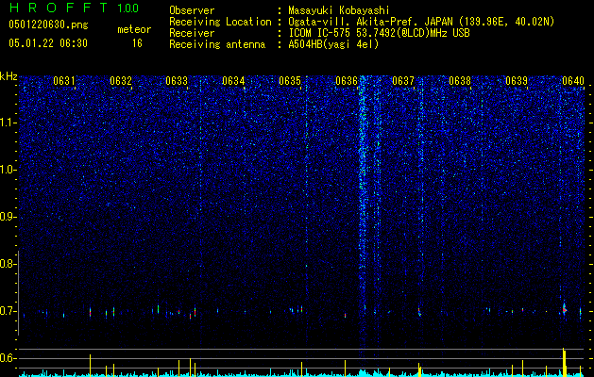Click the filename 0501220630.png
This screenshot has height=377, width=594.
click(x=48, y=25)
